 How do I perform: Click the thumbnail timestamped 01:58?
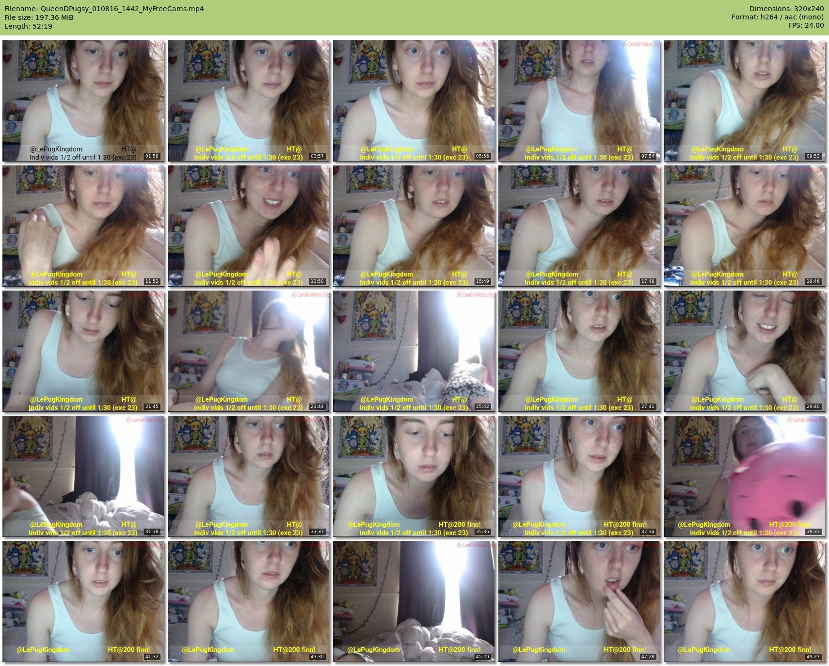tap(83, 101)
